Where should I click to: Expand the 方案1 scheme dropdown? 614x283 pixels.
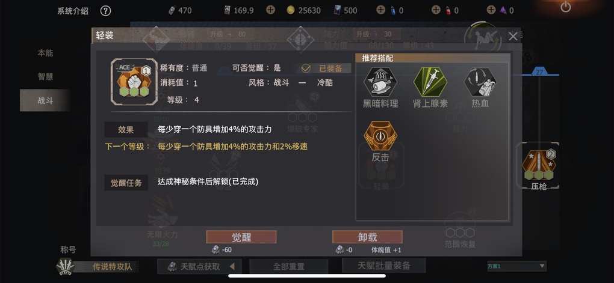tap(542, 266)
